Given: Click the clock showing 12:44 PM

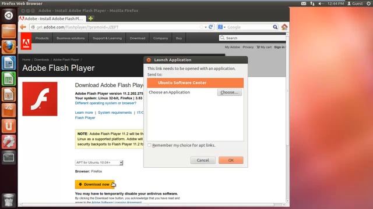Looking at the screenshot, I should point(336,3).
